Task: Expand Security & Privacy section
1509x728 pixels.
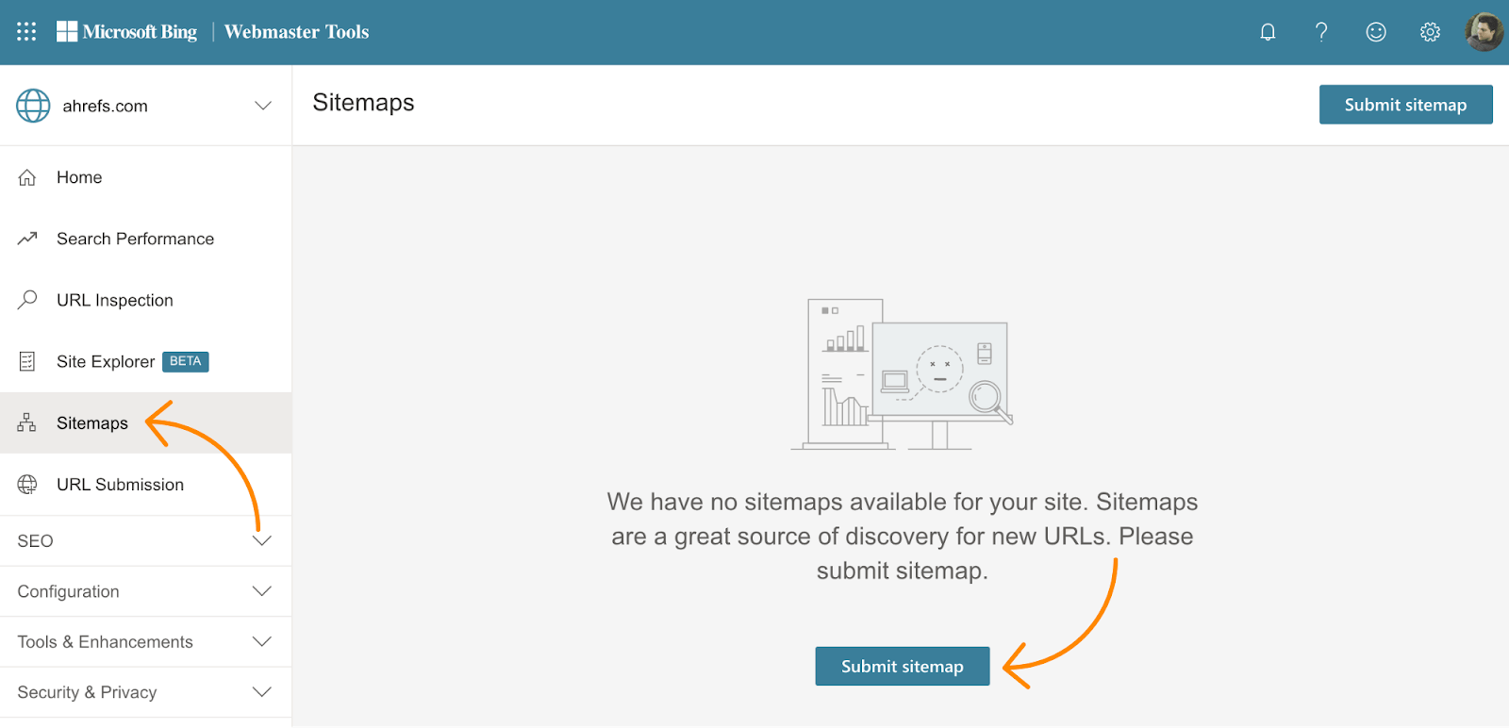Action: coord(146,692)
